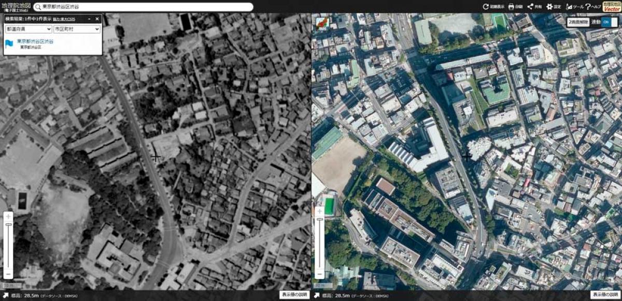Minimize the search results panel
This screenshot has width=622, height=301.
(89, 19)
